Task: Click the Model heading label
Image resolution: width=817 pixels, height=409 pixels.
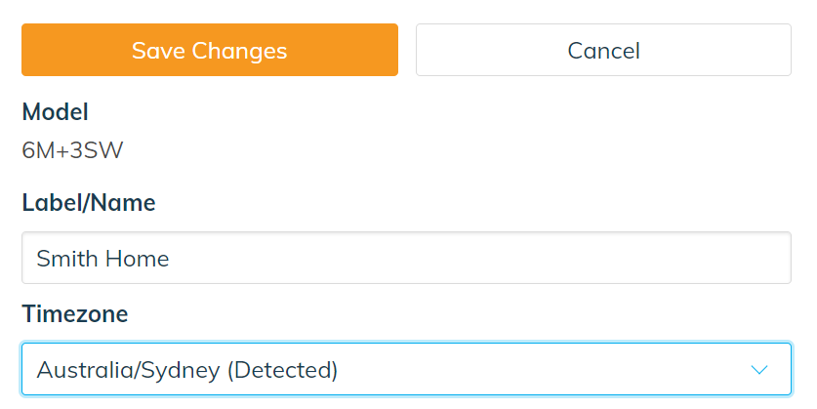Action: click(56, 112)
